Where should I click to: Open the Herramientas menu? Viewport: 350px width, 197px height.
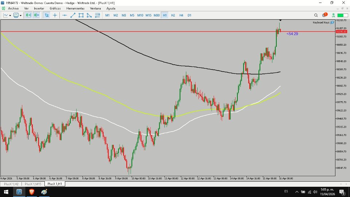(x=75, y=8)
